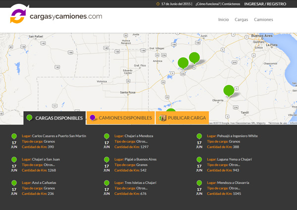Open Camiones in the top navigation
297x210 pixels.
(263, 20)
